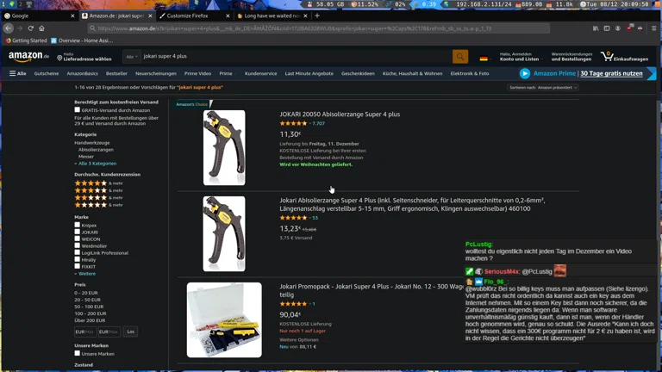Check the Unsere Marken checkbox

[78, 353]
